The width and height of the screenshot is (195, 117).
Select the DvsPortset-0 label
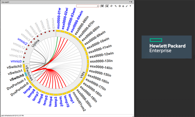19,89
